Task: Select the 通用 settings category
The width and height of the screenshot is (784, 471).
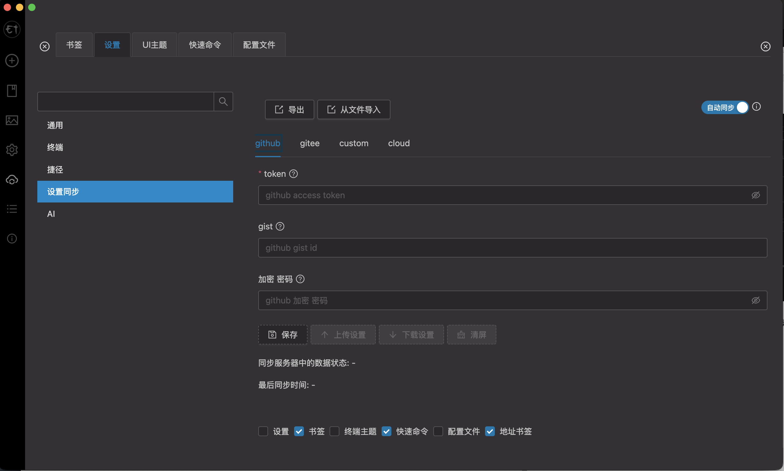Action: point(54,125)
